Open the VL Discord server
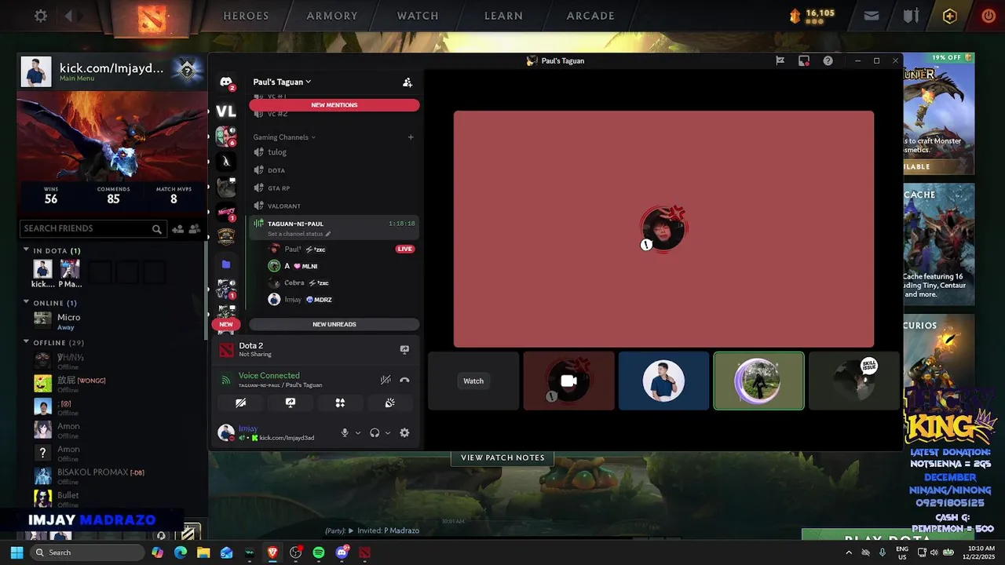This screenshot has width=1005, height=565. click(226, 111)
